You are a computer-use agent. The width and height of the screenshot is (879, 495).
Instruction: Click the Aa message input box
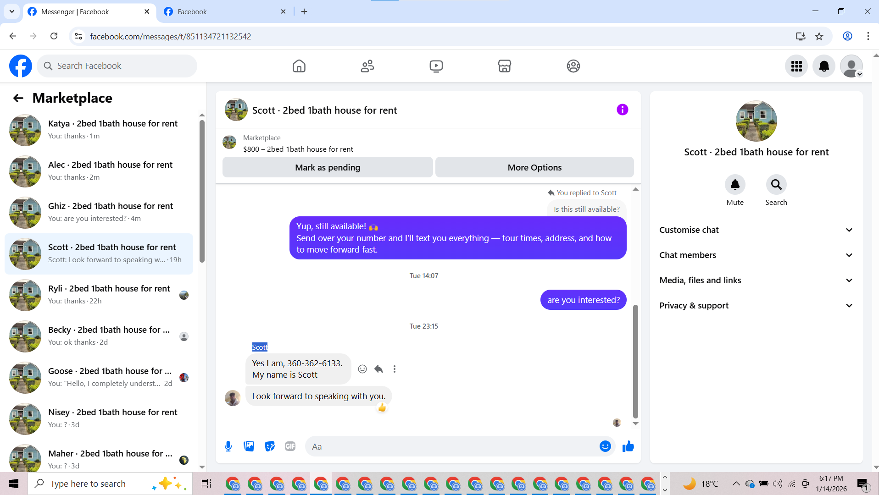tap(452, 446)
